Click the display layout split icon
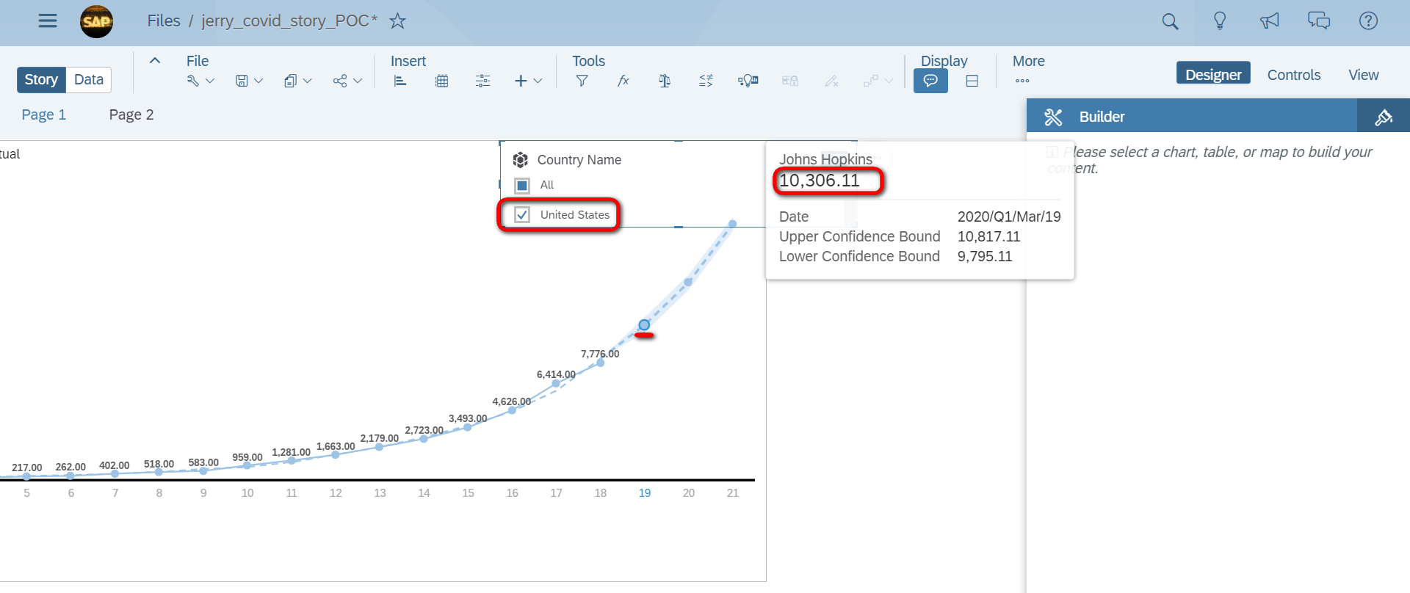This screenshot has height=593, width=1410. pos(972,81)
